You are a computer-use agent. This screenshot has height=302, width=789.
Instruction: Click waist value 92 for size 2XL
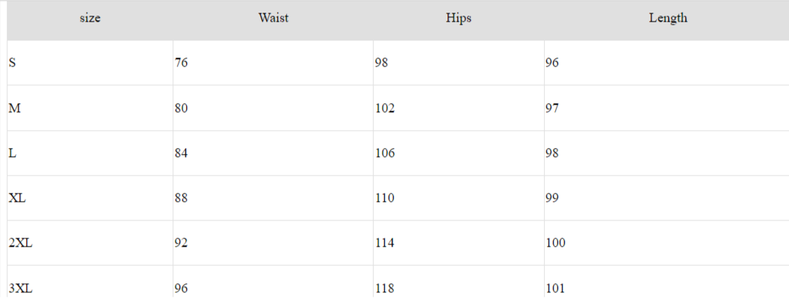click(181, 243)
